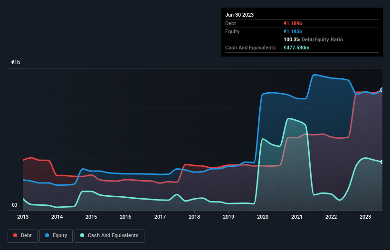Click the 2015 x-axis label
The width and height of the screenshot is (390, 250).
point(91,217)
